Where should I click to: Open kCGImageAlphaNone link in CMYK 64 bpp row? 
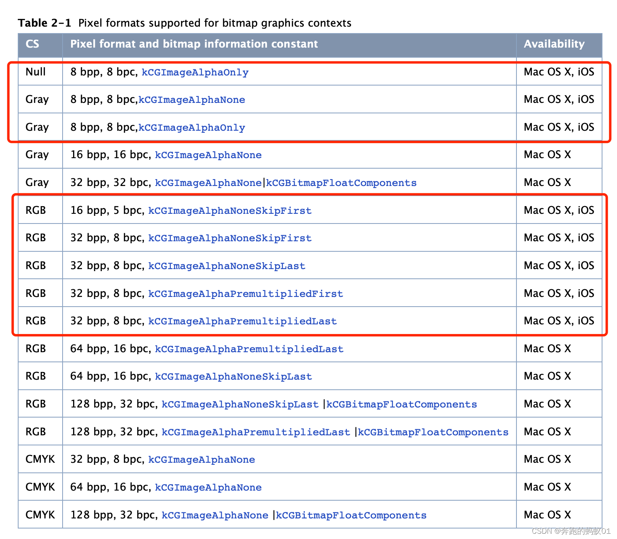[x=208, y=488]
